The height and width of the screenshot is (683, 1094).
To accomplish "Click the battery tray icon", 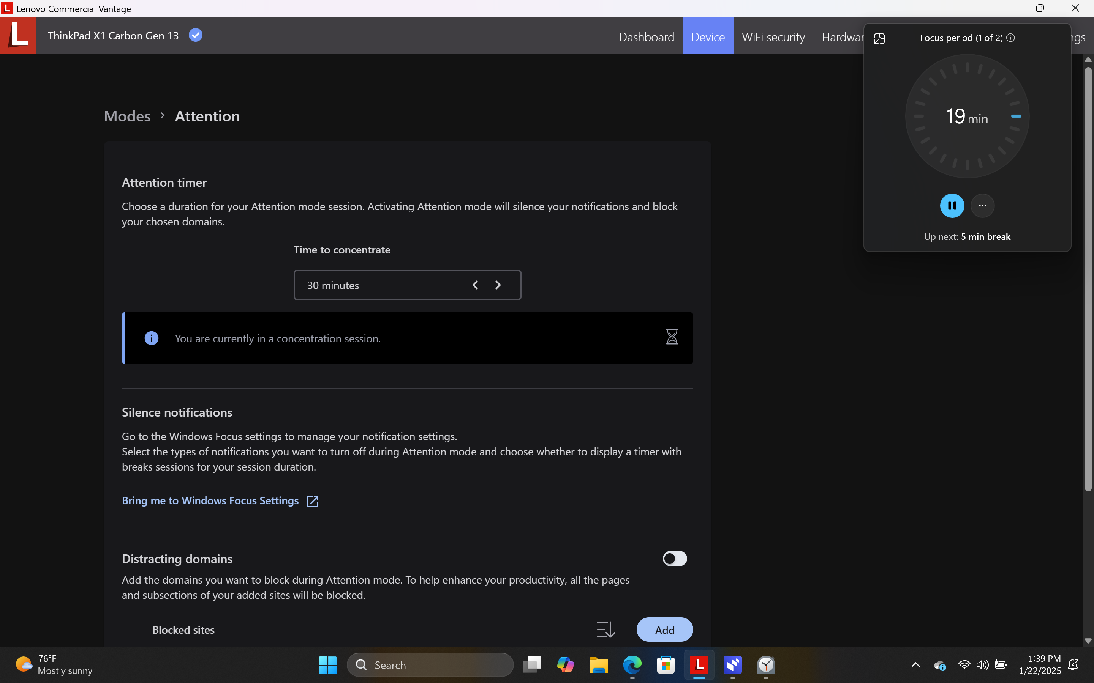I will [1001, 665].
